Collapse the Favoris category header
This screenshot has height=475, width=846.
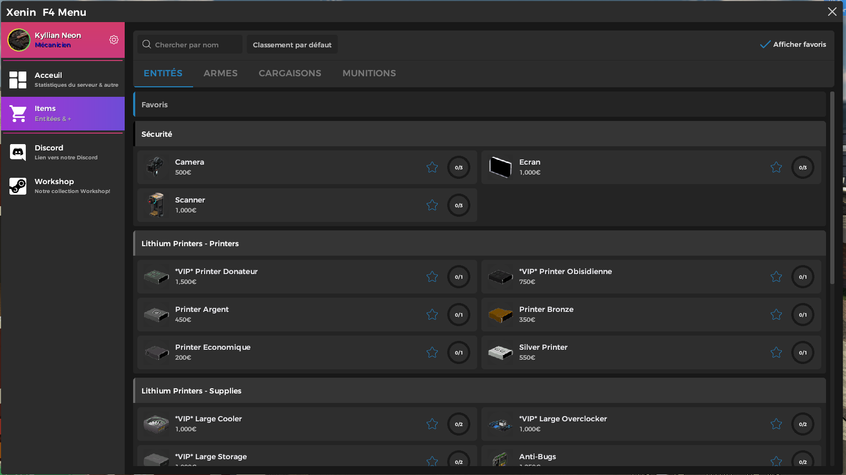click(x=479, y=104)
